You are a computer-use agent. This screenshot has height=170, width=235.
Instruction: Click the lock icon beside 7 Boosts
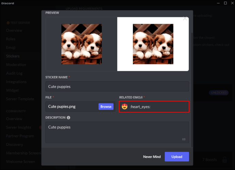224,159
